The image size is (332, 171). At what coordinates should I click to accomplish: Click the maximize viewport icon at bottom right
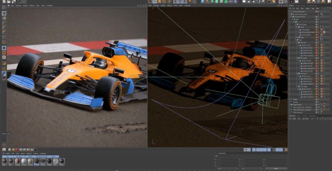click(x=286, y=149)
